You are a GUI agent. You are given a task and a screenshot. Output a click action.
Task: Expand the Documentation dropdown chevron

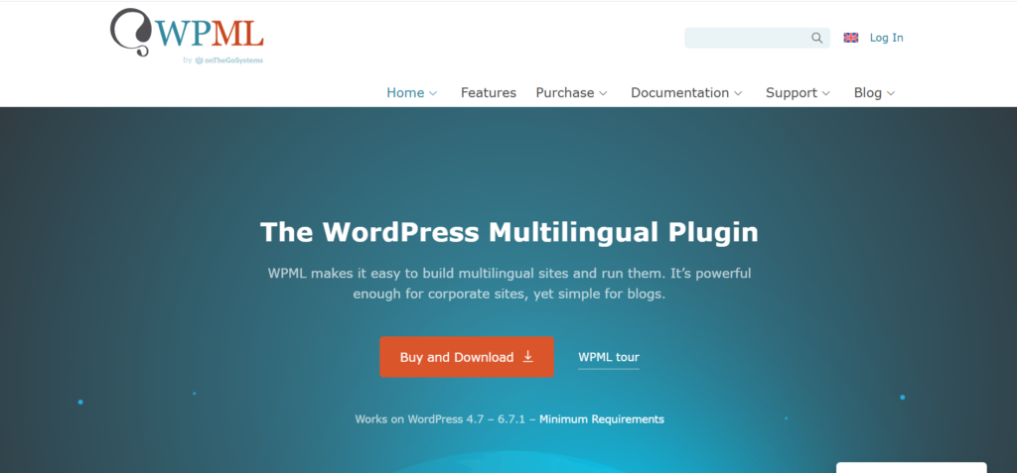738,93
